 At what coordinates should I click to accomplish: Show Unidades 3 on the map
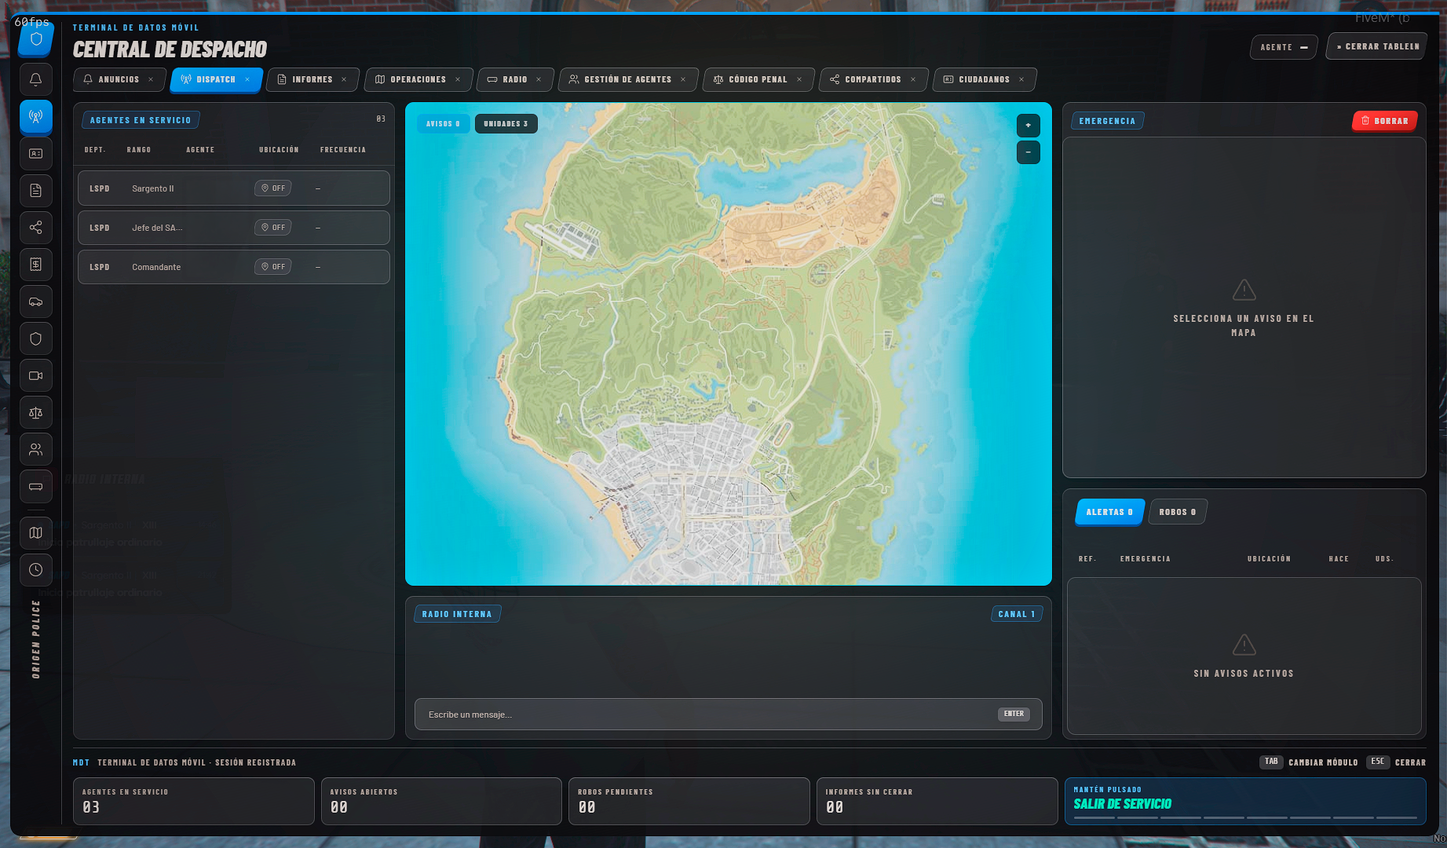click(x=506, y=124)
